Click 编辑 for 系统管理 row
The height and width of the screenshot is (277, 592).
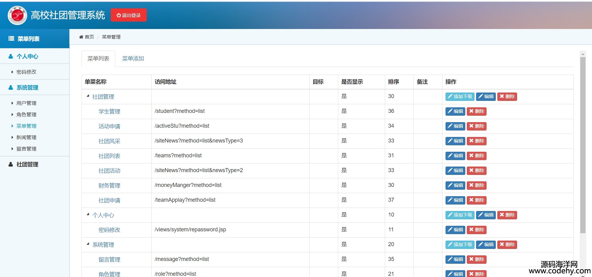[486, 245]
